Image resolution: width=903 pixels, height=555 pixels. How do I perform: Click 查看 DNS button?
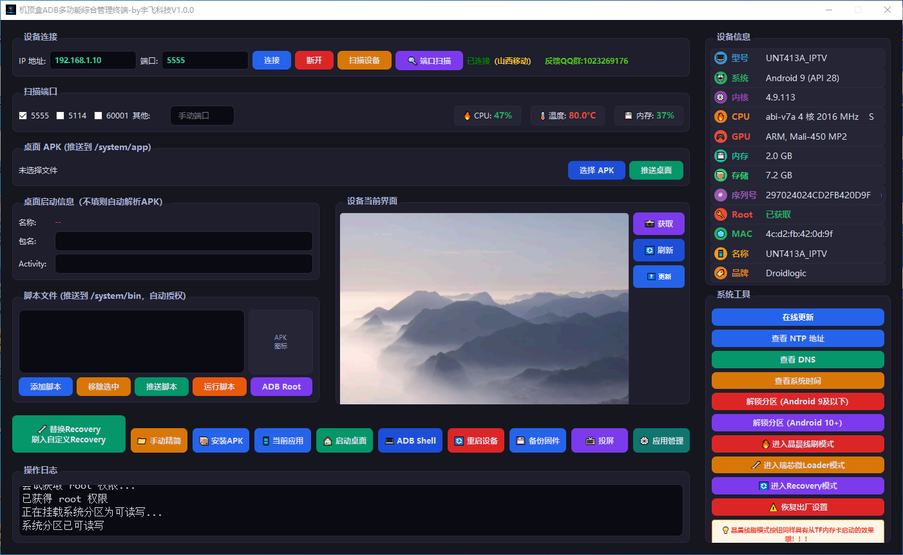[798, 360]
